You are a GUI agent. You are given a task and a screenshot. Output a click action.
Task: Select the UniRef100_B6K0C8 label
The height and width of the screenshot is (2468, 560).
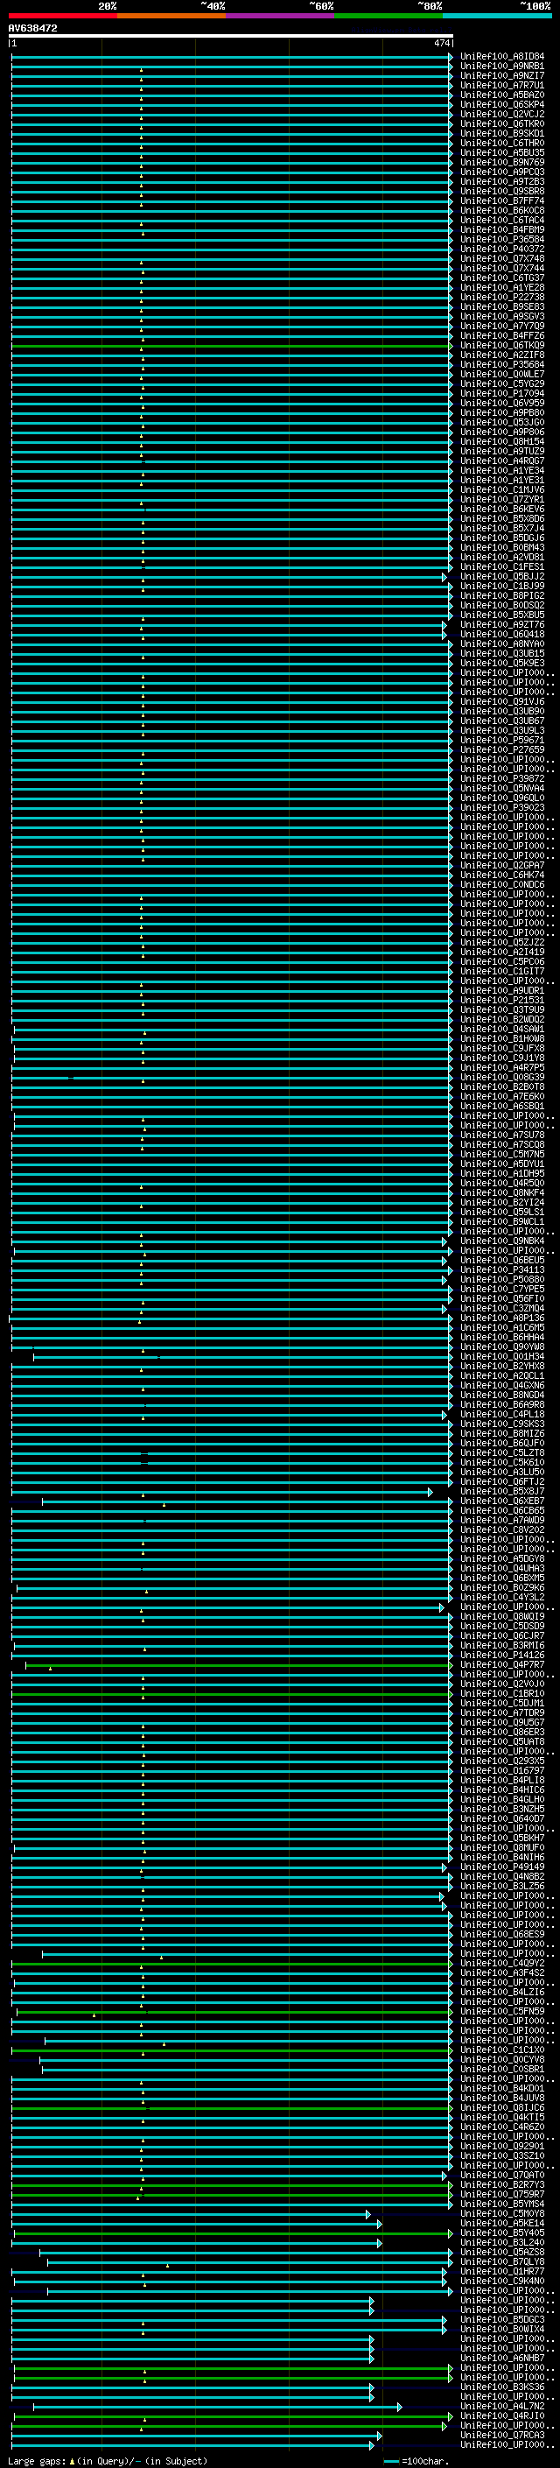point(502,211)
